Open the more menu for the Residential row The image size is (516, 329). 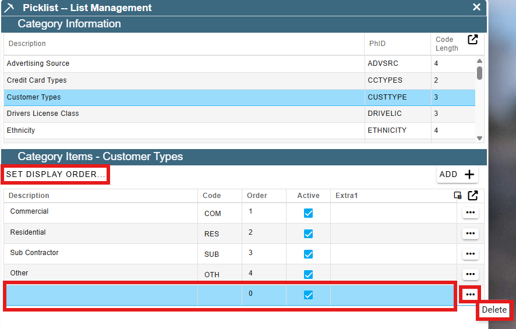[x=470, y=234]
